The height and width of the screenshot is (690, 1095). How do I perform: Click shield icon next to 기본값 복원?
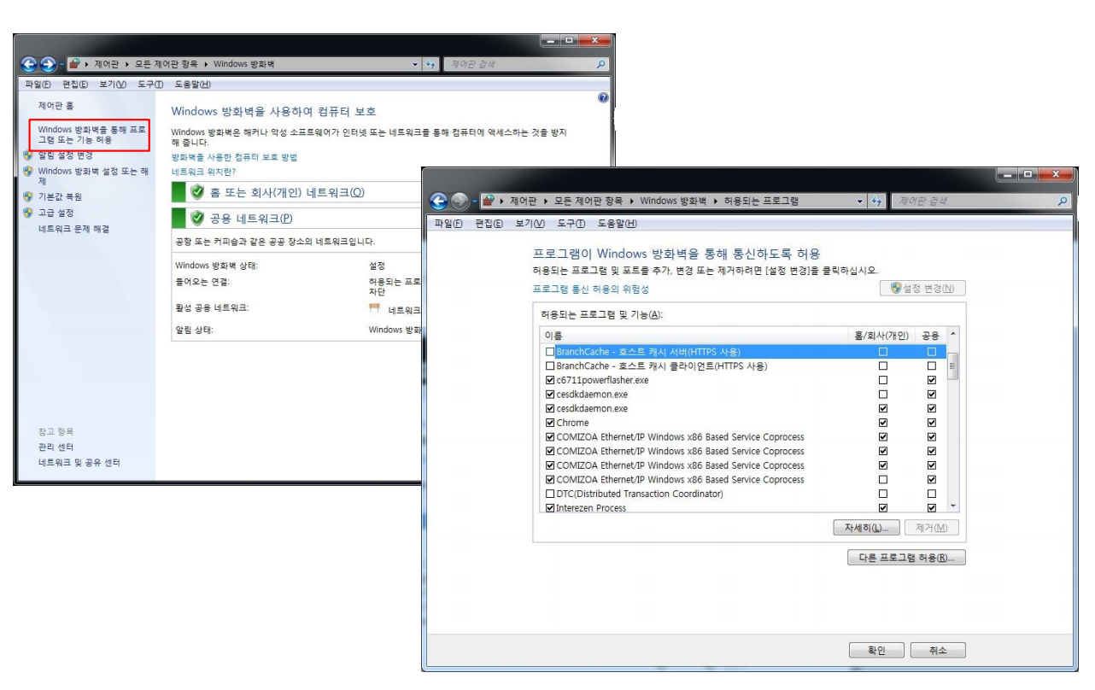[28, 196]
